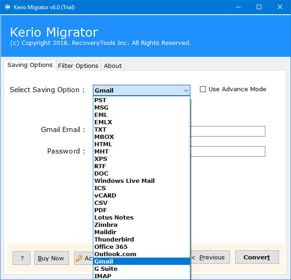Pick CSV saving option
291x280 pixels.
pyautogui.click(x=141, y=203)
